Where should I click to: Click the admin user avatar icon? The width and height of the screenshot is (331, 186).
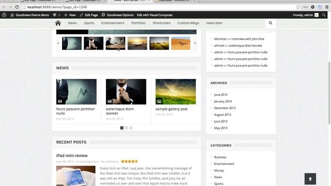tap(317, 15)
